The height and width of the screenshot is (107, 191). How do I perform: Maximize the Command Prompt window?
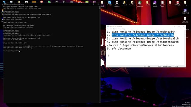94,4
